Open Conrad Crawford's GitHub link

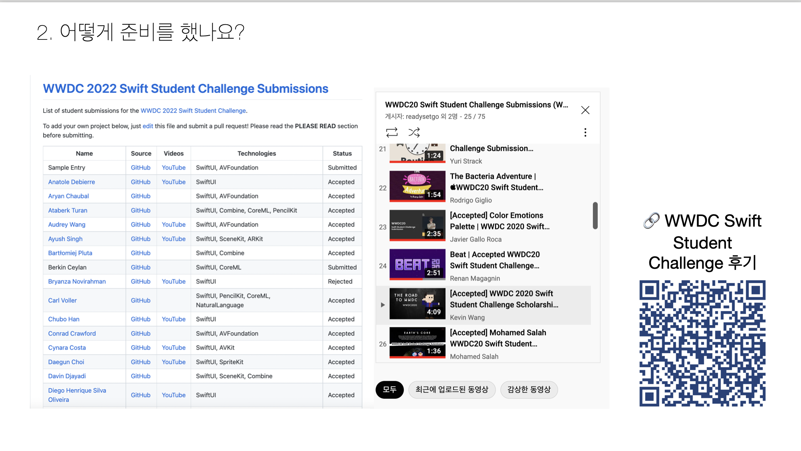tap(141, 334)
